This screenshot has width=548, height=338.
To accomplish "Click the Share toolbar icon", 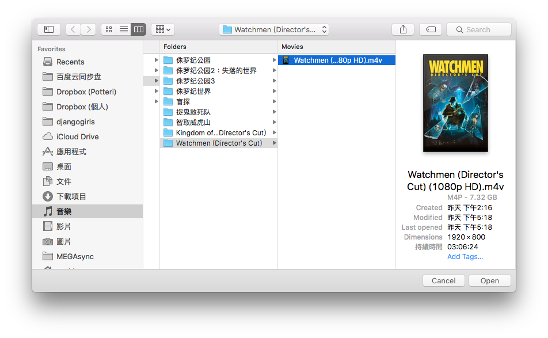I will coord(403,29).
